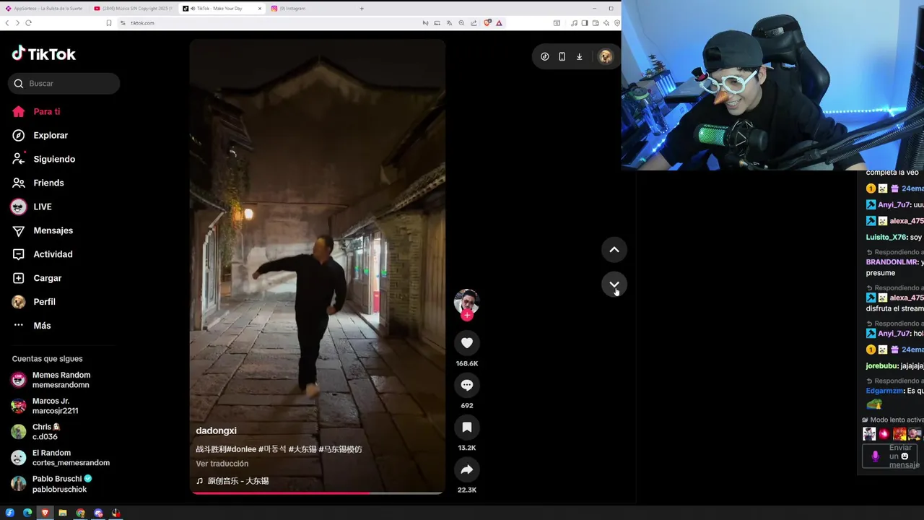Click the Buscar search field
924x520 pixels.
click(x=64, y=83)
